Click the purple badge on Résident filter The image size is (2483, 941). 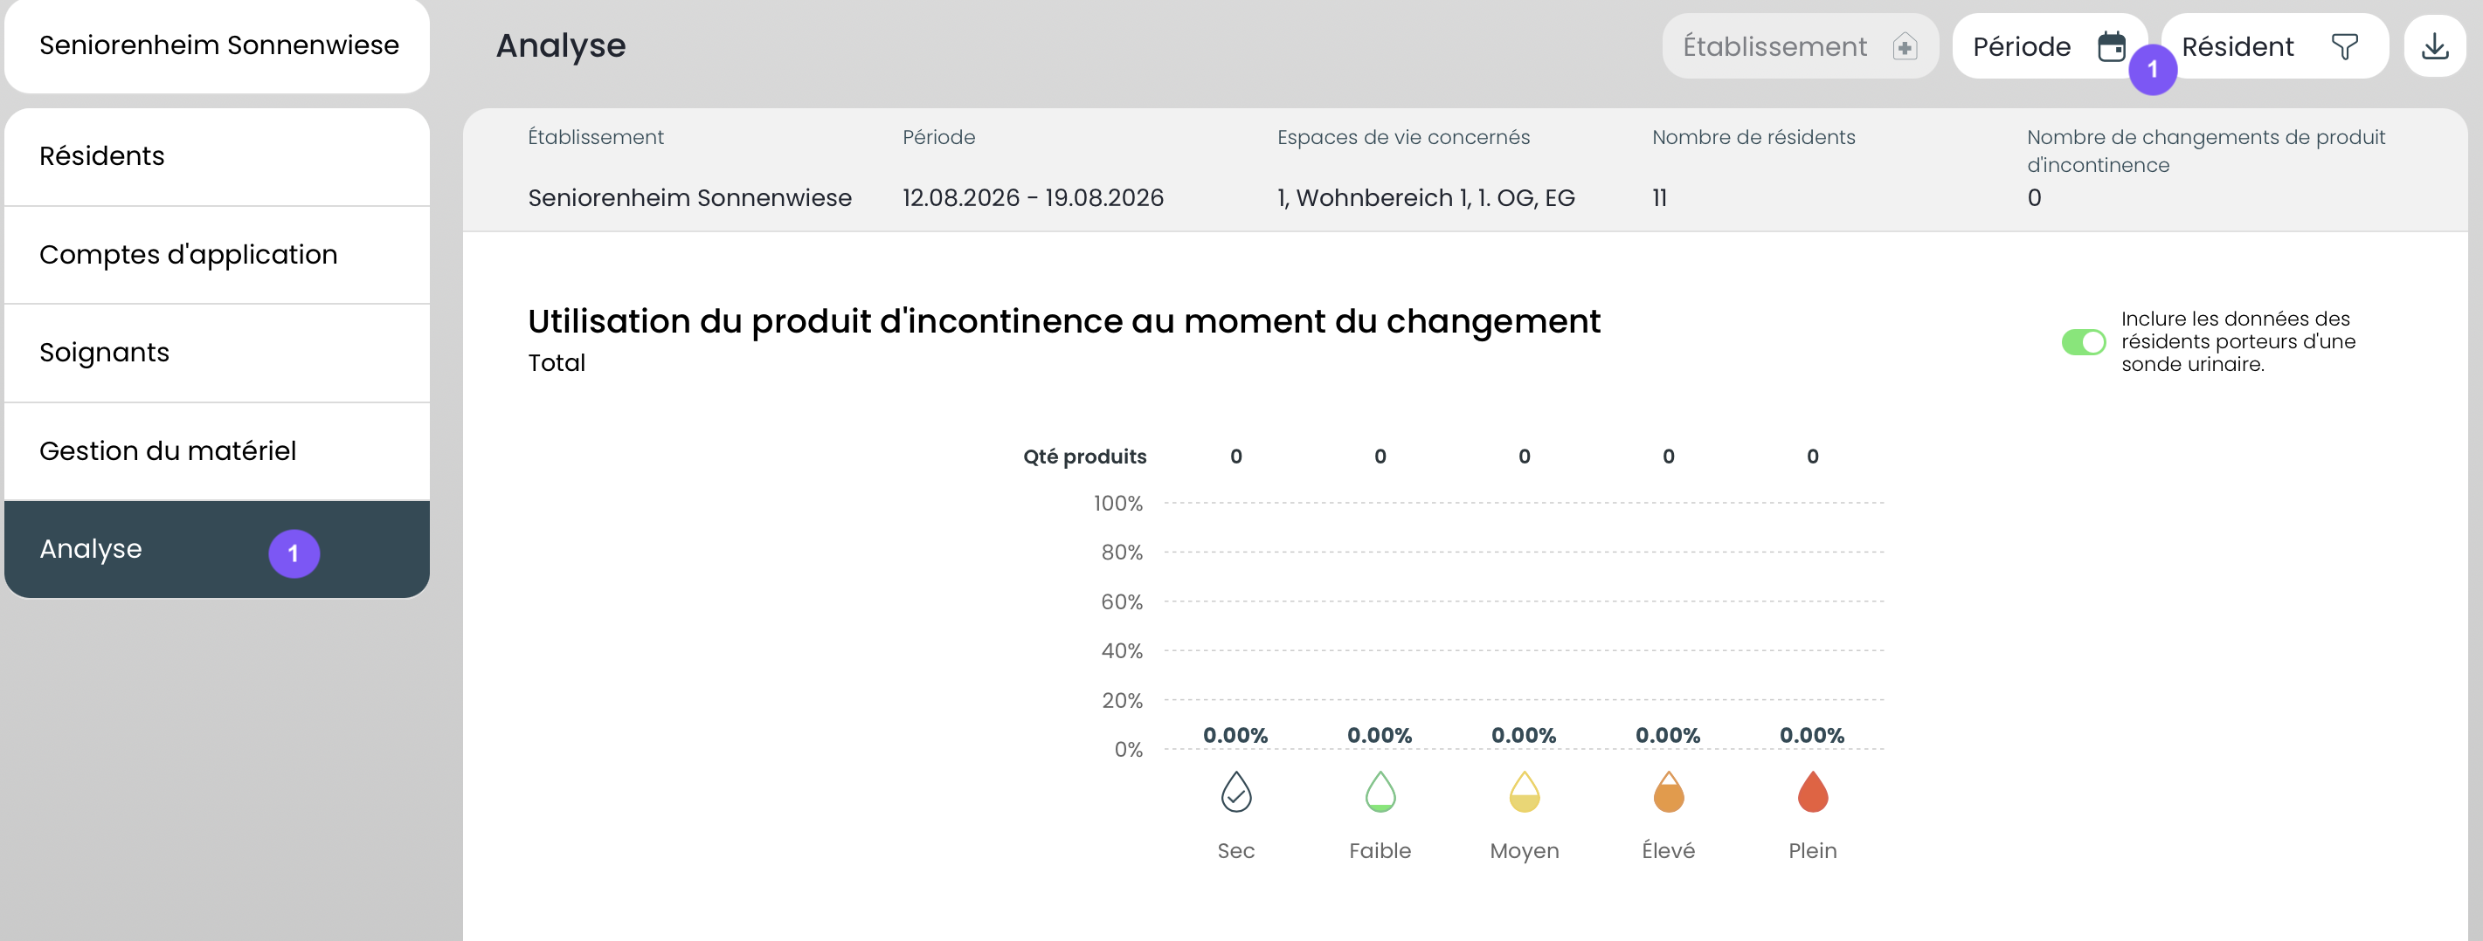[2153, 71]
